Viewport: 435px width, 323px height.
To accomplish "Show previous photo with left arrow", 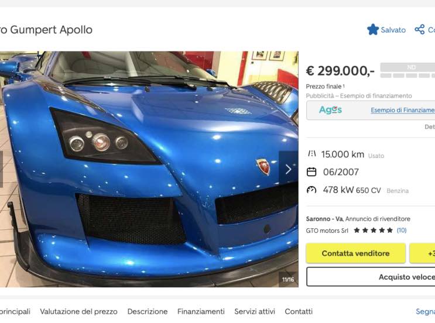I will (x=2, y=169).
